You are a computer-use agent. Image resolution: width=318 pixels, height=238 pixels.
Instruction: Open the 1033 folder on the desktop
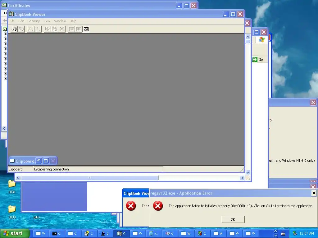click(x=12, y=212)
